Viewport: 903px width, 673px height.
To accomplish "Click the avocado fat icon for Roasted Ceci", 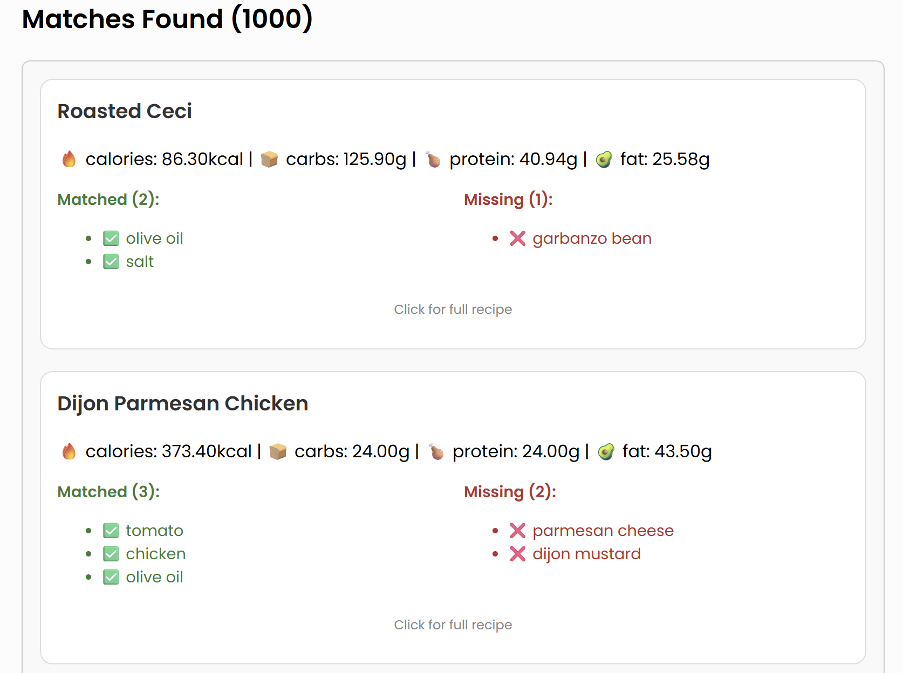I will (604, 159).
